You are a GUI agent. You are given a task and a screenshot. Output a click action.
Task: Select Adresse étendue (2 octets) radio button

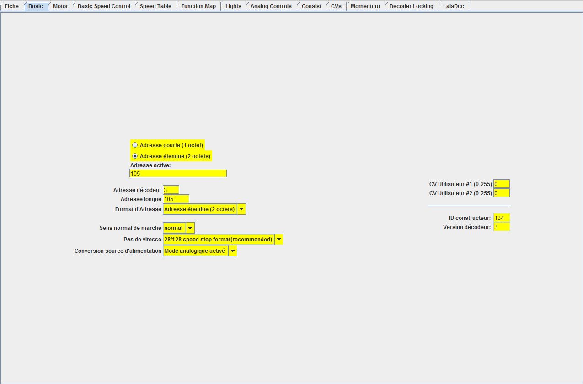pyautogui.click(x=135, y=156)
